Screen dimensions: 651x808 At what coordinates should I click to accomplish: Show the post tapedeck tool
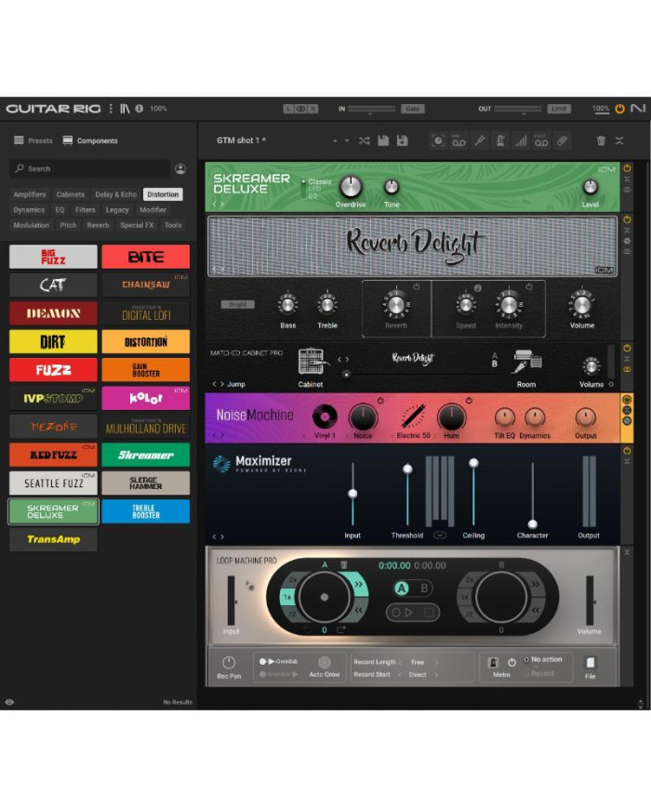pos(541,140)
